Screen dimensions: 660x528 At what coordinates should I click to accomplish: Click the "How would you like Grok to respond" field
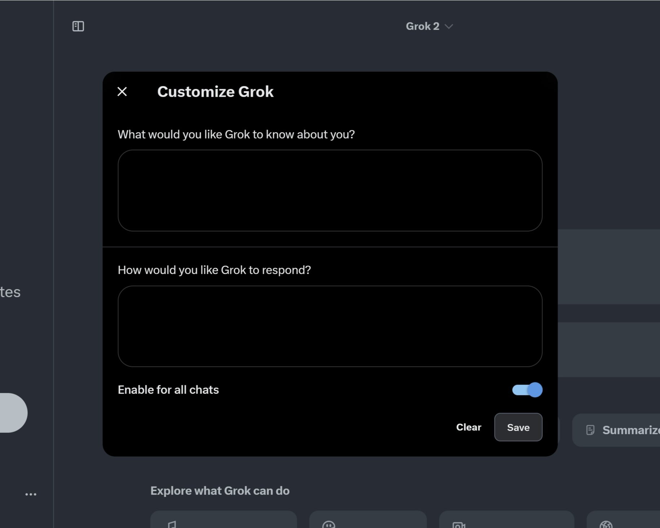coord(330,326)
